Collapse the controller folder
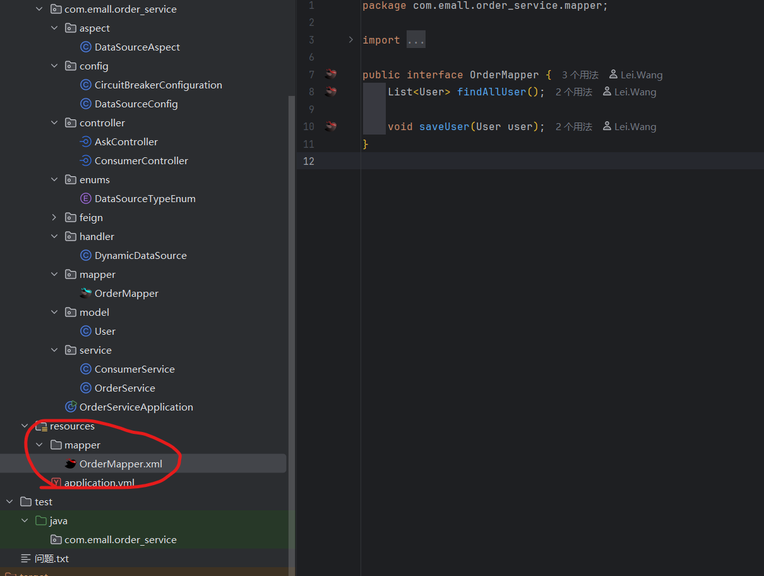The image size is (764, 576). click(54, 123)
